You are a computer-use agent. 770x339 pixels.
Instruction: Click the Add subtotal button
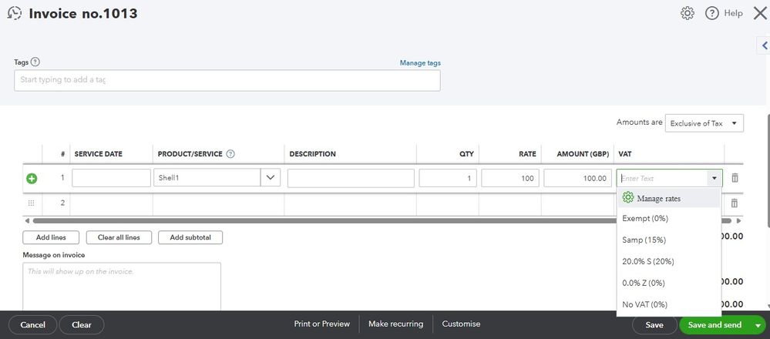(190, 237)
